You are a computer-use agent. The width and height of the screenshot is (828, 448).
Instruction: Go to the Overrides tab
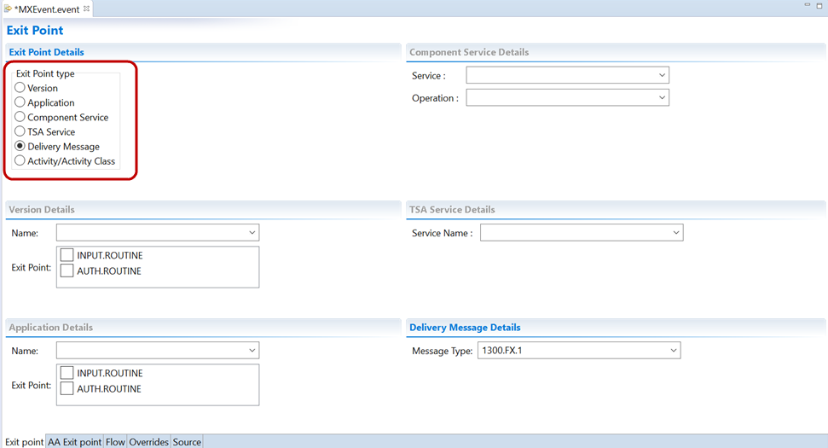[148, 442]
